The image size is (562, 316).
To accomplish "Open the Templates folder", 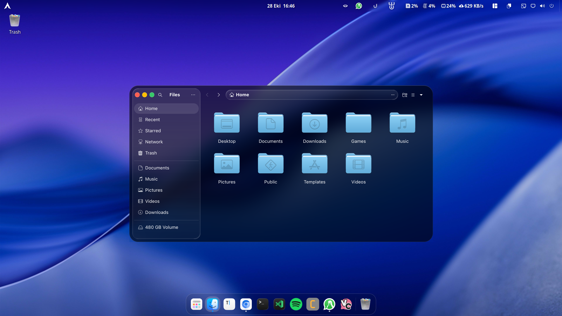I will coord(314,169).
